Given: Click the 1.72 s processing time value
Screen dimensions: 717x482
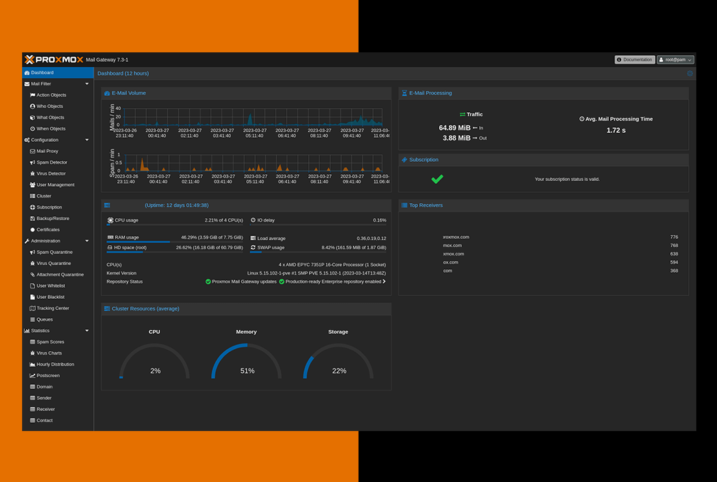Looking at the screenshot, I should [x=616, y=131].
